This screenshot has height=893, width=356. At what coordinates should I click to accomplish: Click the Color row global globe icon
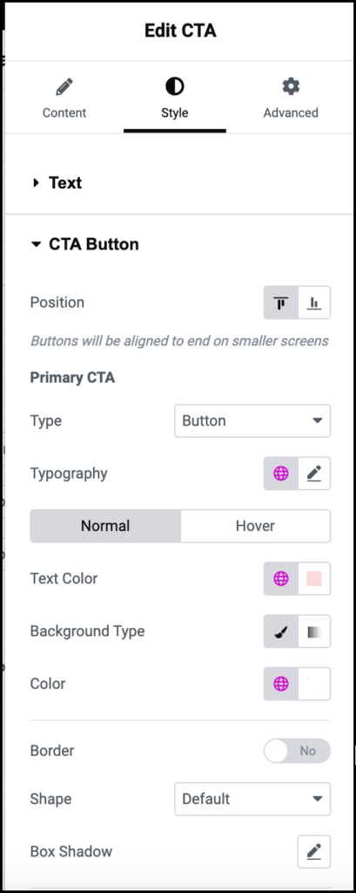pyautogui.click(x=281, y=684)
